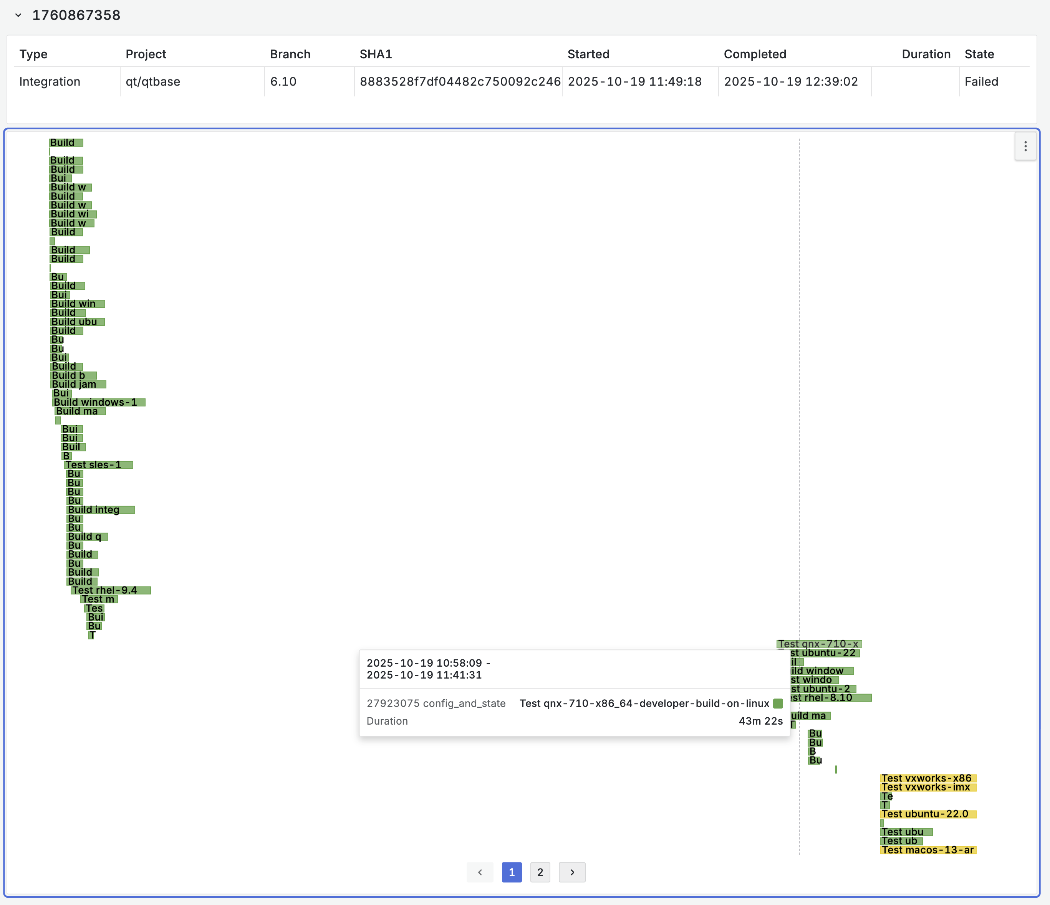Viewport: 1050px width, 905px height.
Task: Click the Build jam bar
Action: click(79, 385)
